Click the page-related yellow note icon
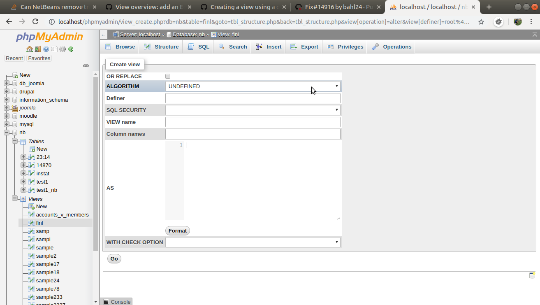This screenshot has height=305, width=540. tap(532, 275)
